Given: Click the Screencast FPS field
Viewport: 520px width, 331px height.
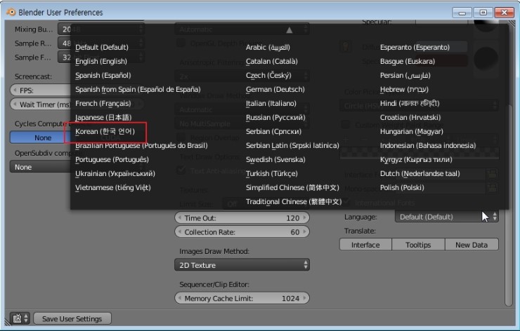Looking at the screenshot, I should pos(40,90).
